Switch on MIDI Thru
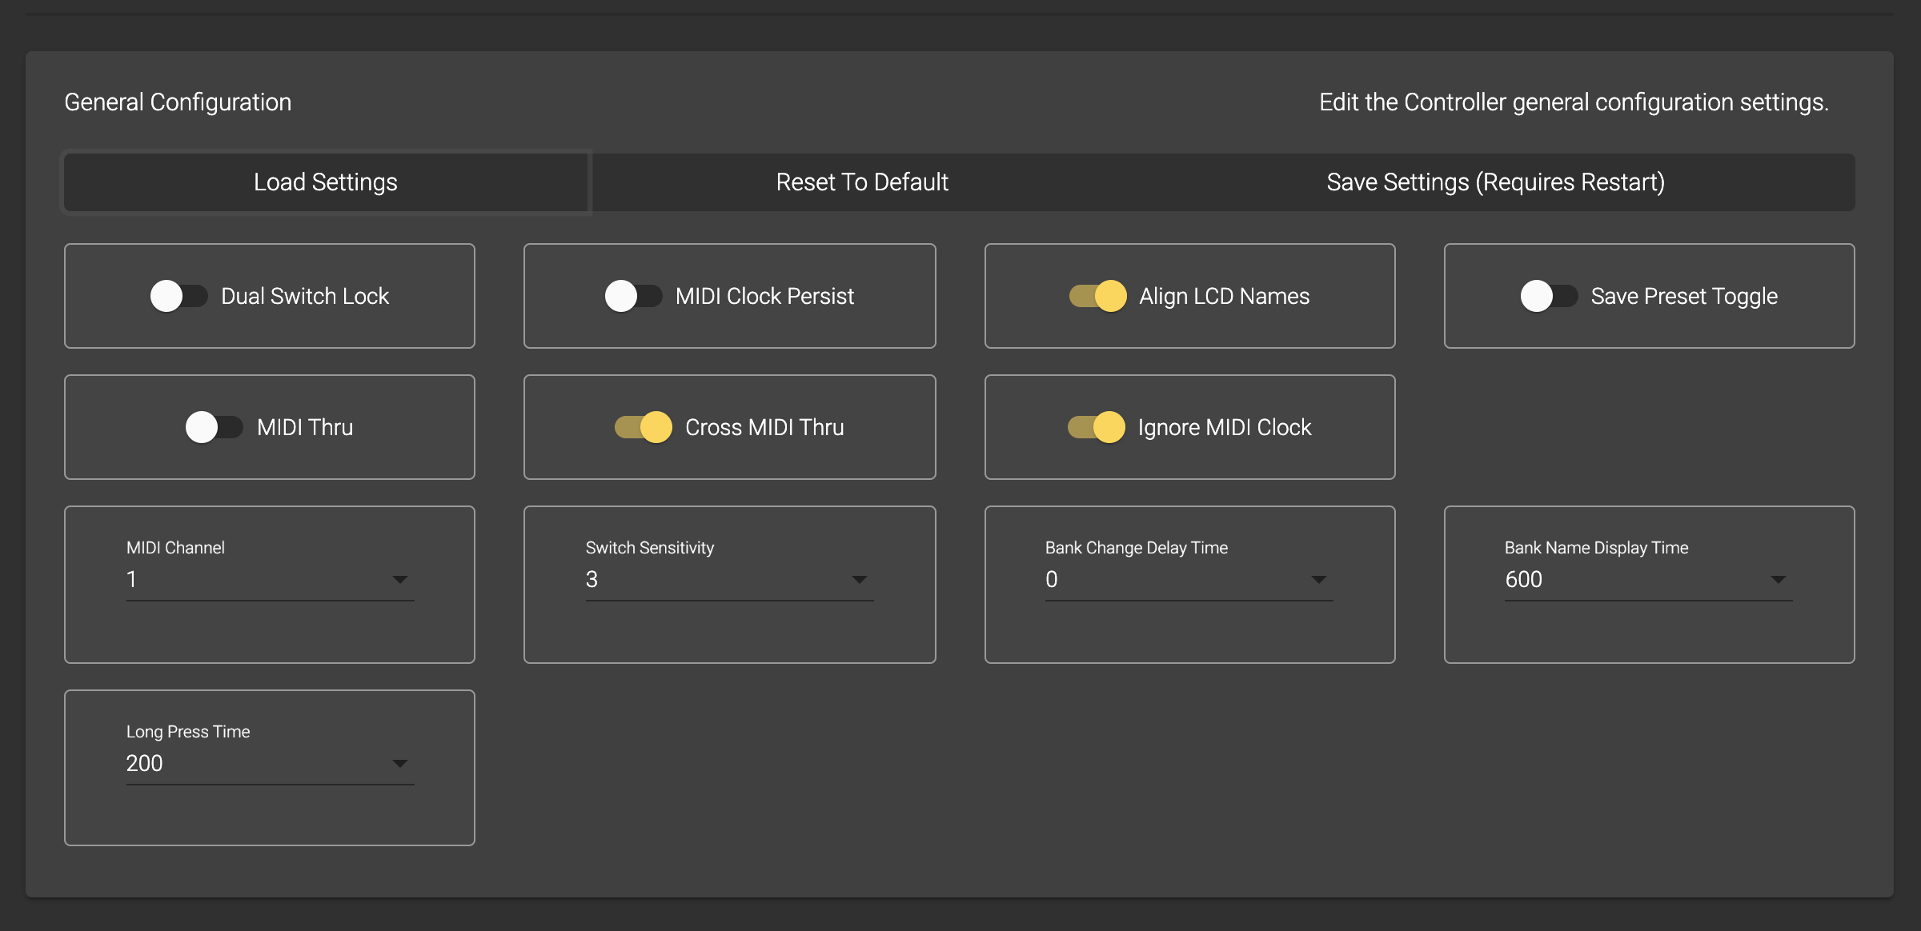 [214, 427]
